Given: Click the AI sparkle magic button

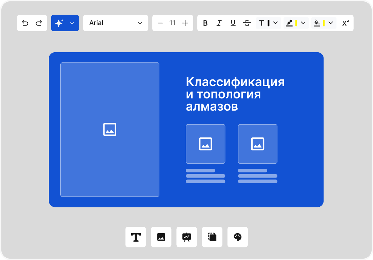Looking at the screenshot, I should pos(59,23).
